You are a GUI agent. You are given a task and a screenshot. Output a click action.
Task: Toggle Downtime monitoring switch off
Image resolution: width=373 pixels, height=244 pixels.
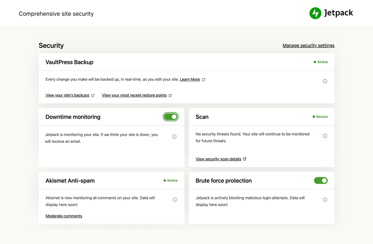(x=171, y=117)
